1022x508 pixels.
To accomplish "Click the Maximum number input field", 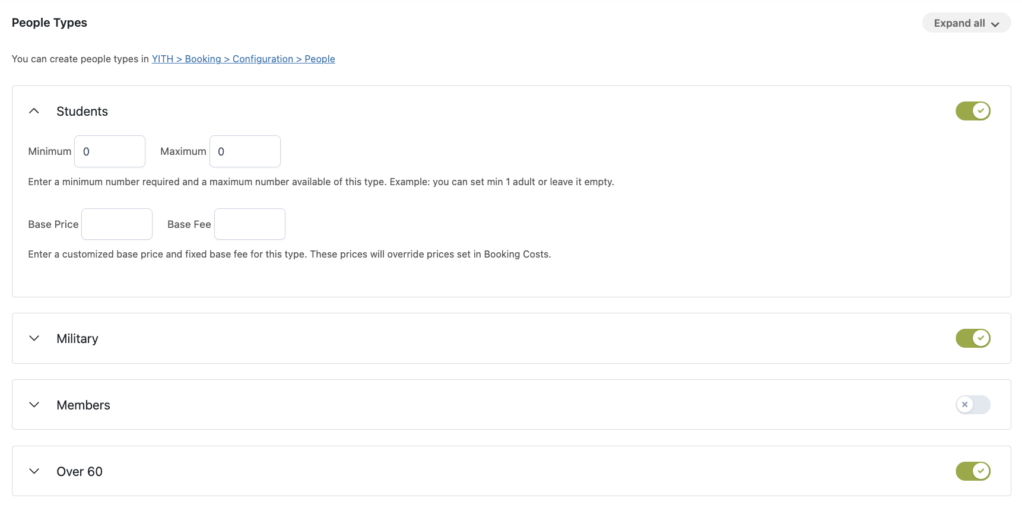I will [x=245, y=151].
